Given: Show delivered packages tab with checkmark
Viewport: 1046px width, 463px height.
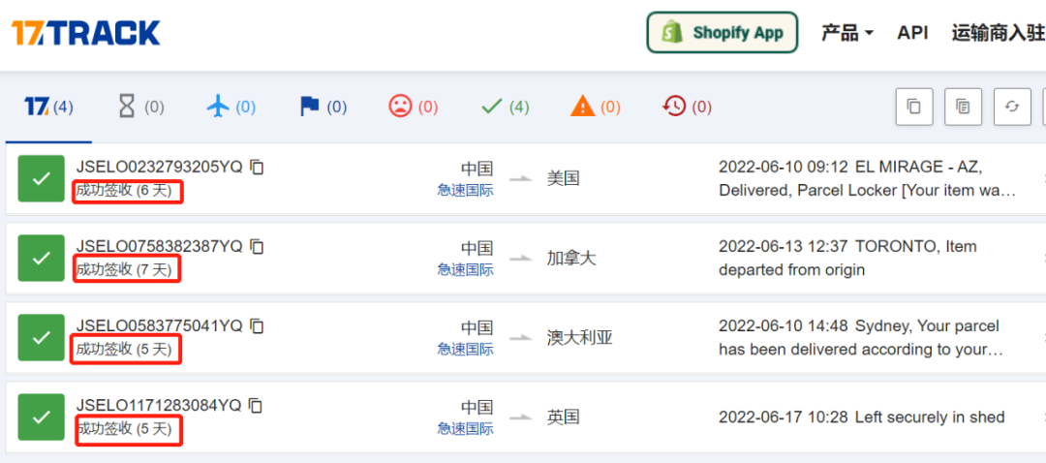Looking at the screenshot, I should (505, 107).
